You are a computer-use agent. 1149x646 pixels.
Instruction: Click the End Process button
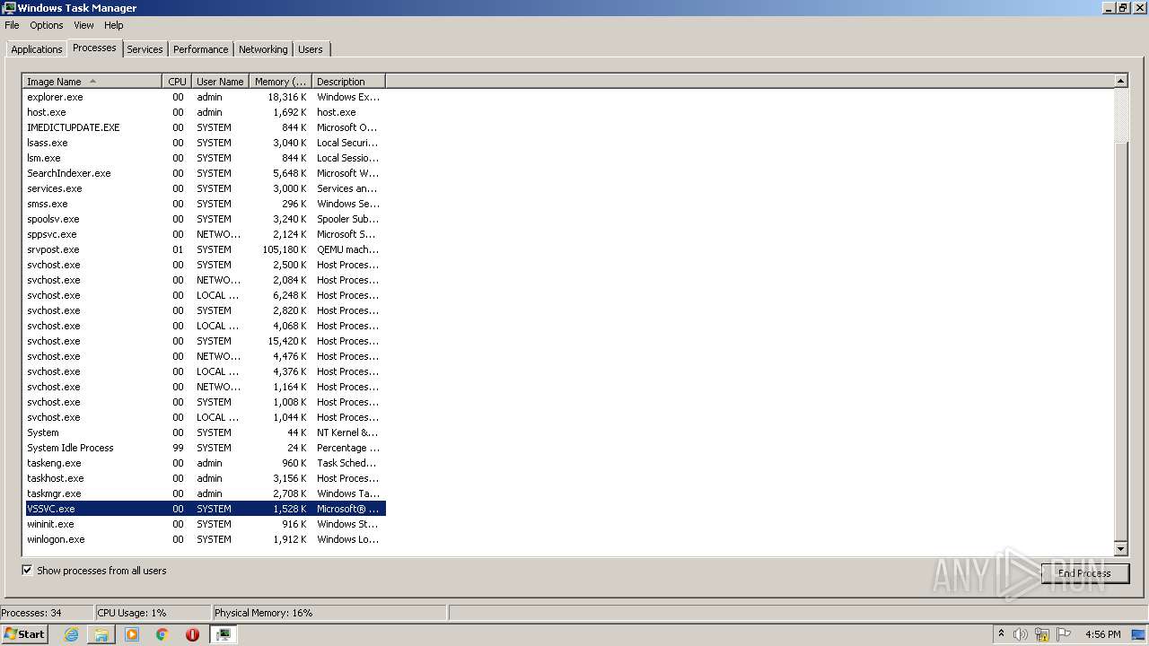(x=1084, y=573)
